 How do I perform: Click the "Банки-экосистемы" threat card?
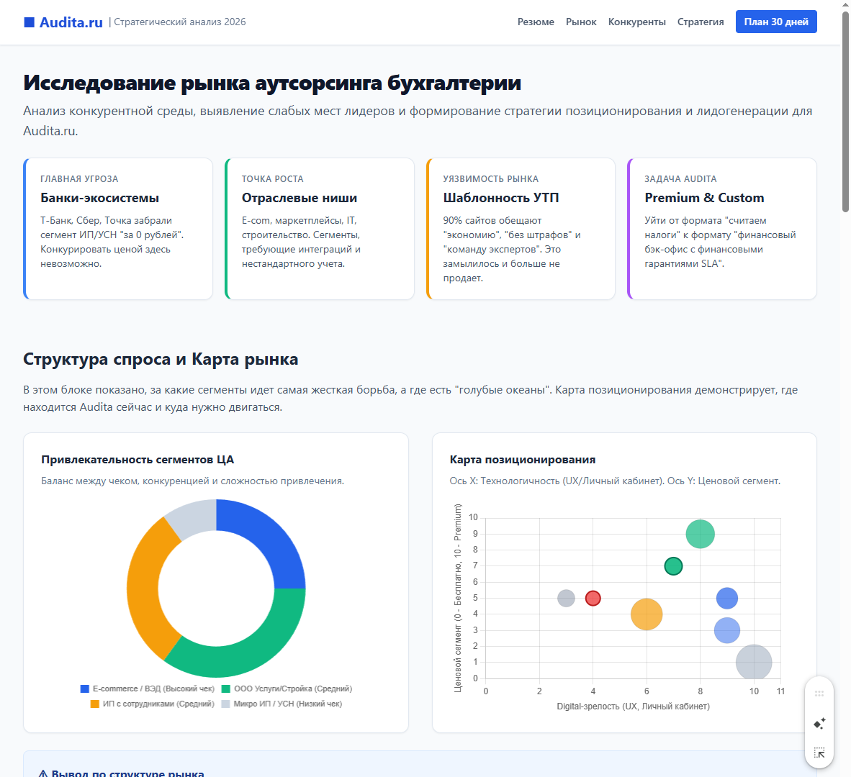pyautogui.click(x=117, y=228)
